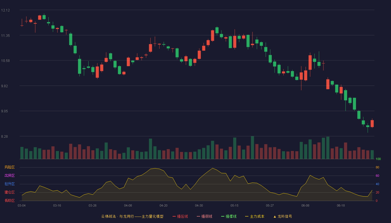Viewport: 391px width, 223px height.
Task: Select the 低吸区 zone label
Action: point(9,200)
